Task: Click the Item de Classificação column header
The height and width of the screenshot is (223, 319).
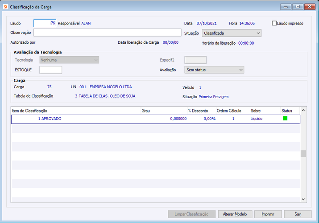Action: [x=76, y=111]
